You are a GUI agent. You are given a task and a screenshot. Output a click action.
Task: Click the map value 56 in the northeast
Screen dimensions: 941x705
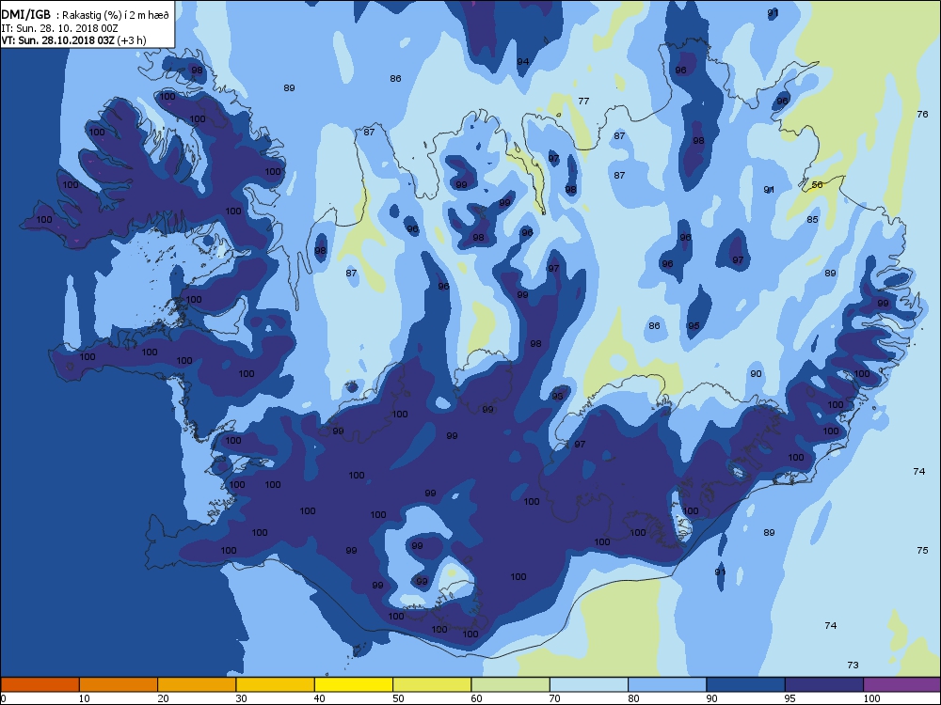click(817, 184)
